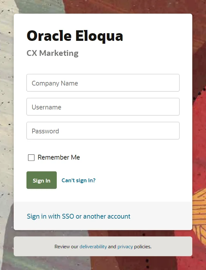Viewport: 206px width, 270px height.
Task: Open the Can't sign in? link
Action: tap(78, 180)
